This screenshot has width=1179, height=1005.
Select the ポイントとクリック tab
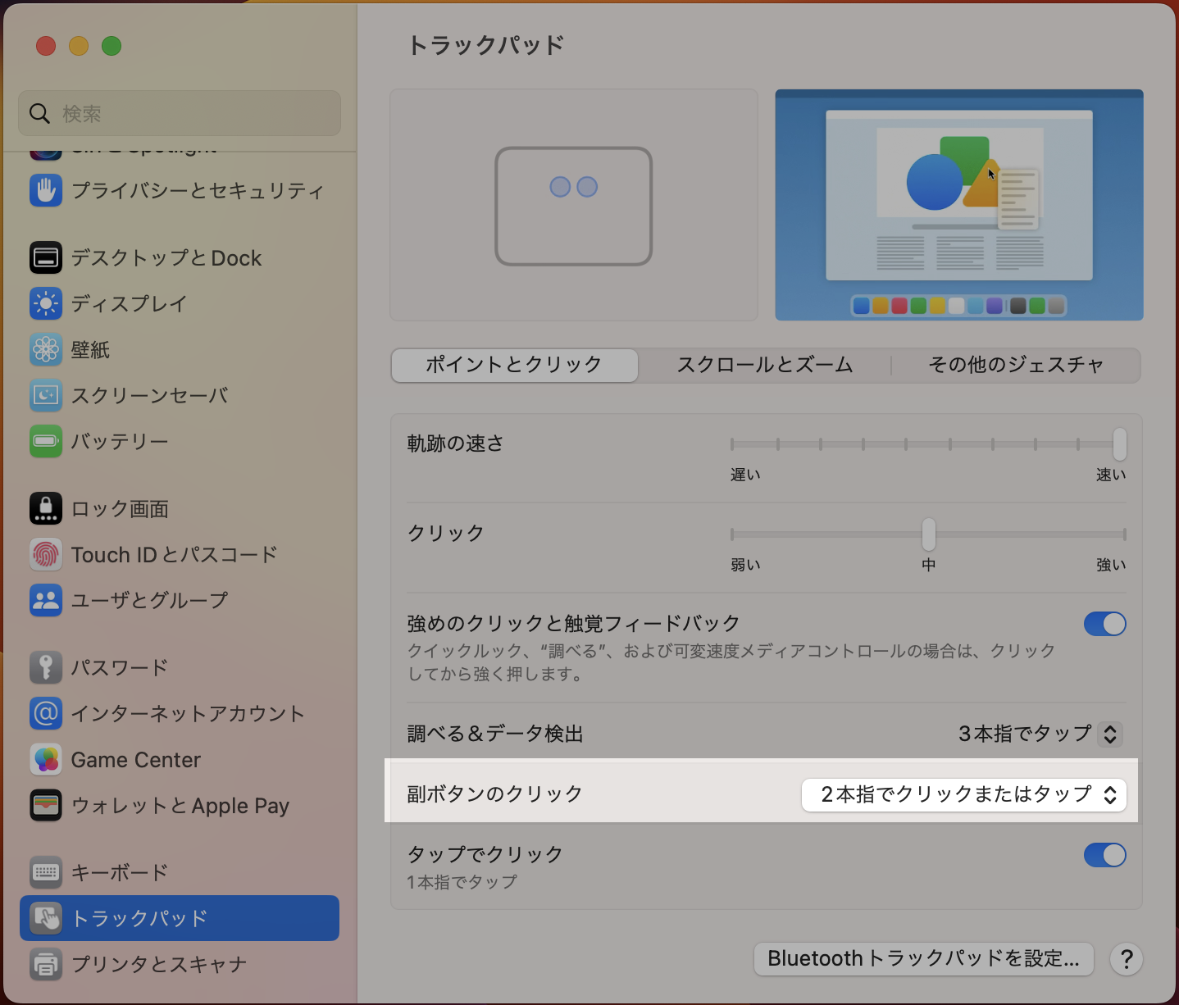pos(514,365)
